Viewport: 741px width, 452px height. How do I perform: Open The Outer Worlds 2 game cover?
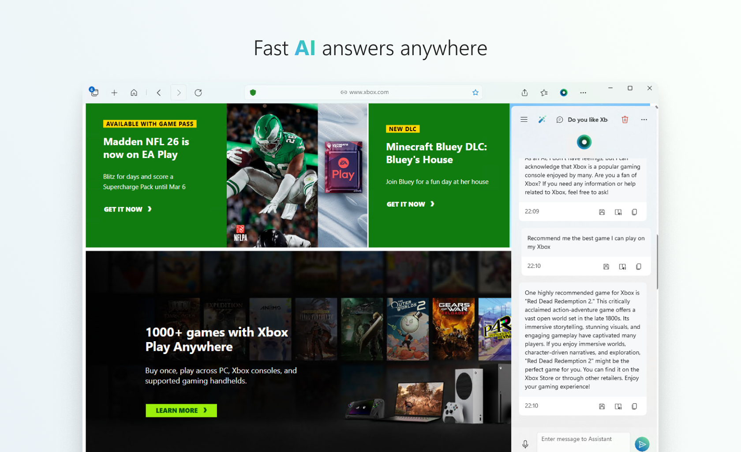(408, 329)
